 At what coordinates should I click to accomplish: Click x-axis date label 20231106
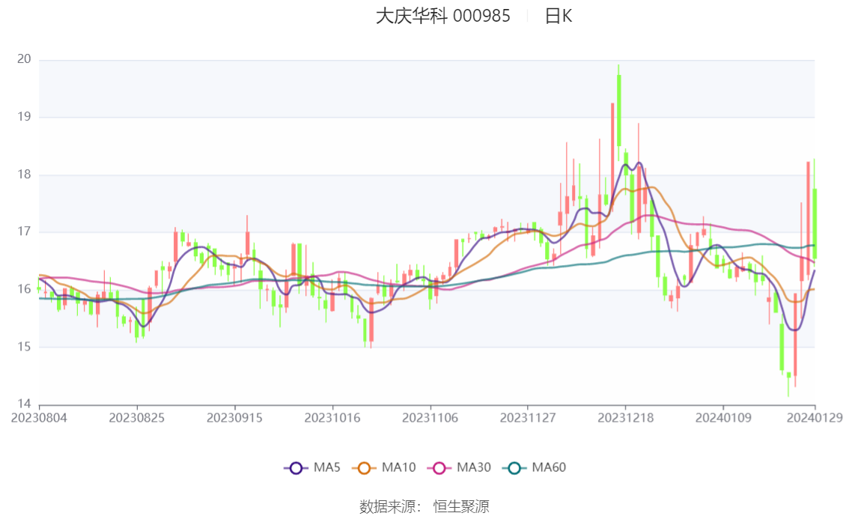430,418
